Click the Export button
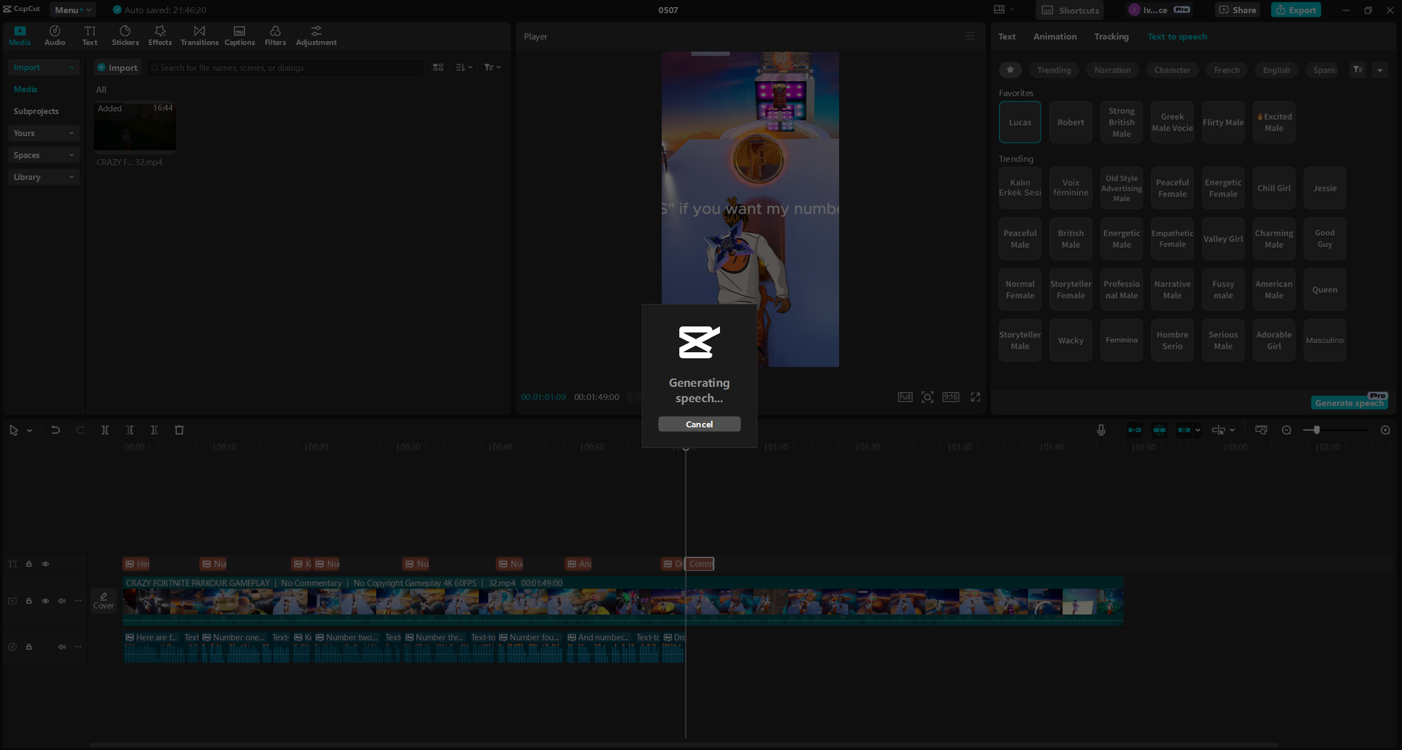This screenshot has width=1402, height=750. tap(1296, 10)
